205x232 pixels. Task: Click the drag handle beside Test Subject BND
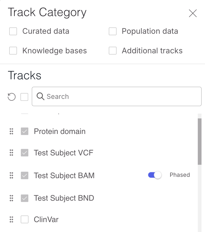point(11,198)
